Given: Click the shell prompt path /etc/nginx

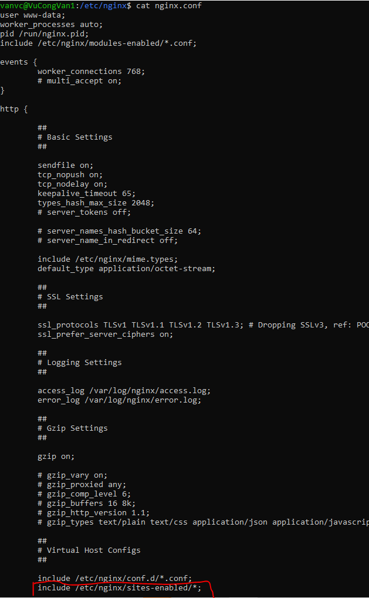Looking at the screenshot, I should (x=99, y=5).
